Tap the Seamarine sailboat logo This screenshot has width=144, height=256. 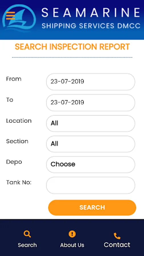click(19, 18)
